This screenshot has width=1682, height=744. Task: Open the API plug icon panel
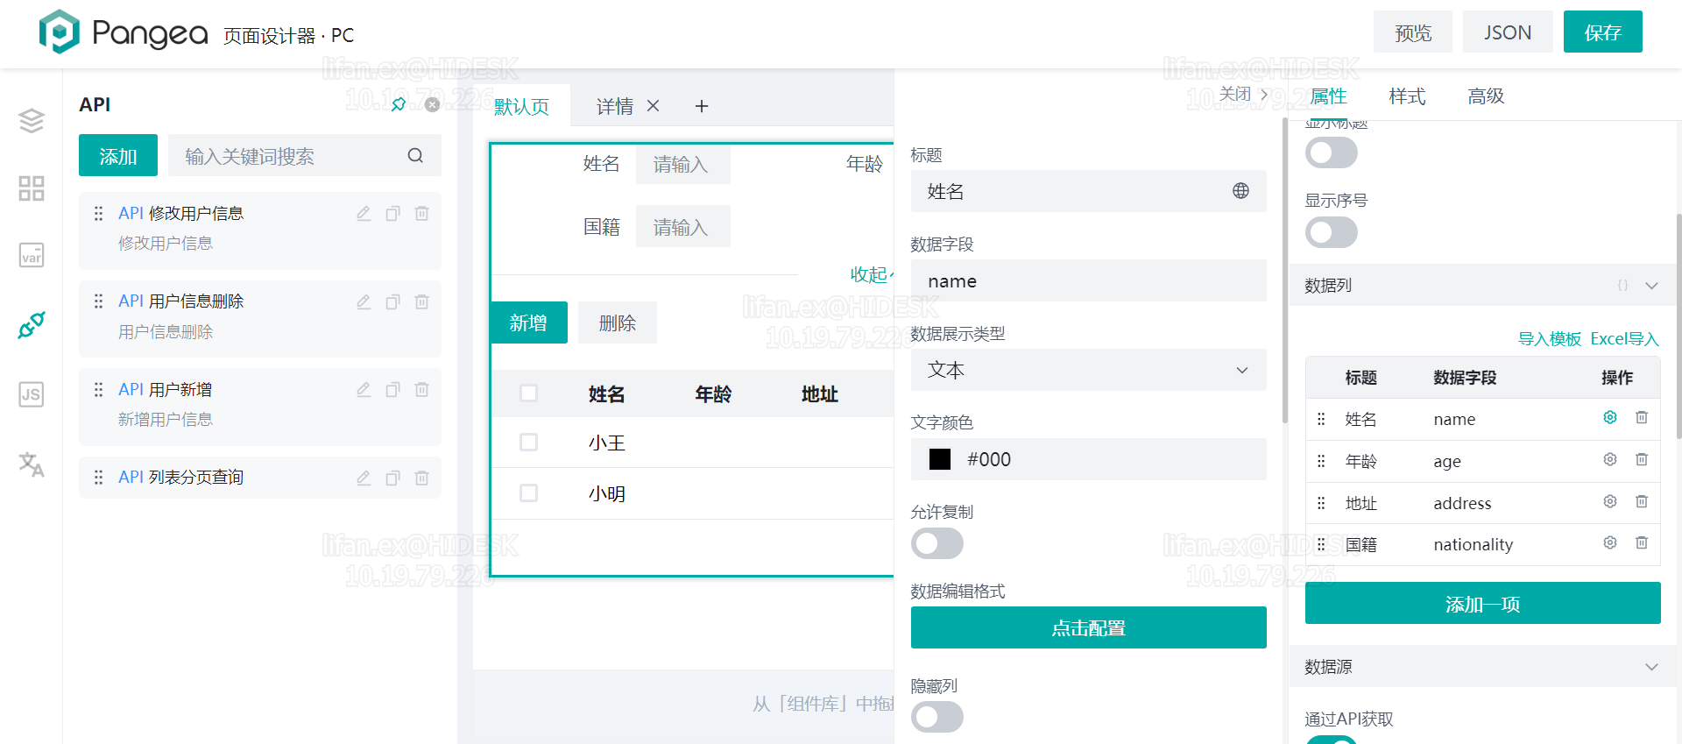point(32,325)
